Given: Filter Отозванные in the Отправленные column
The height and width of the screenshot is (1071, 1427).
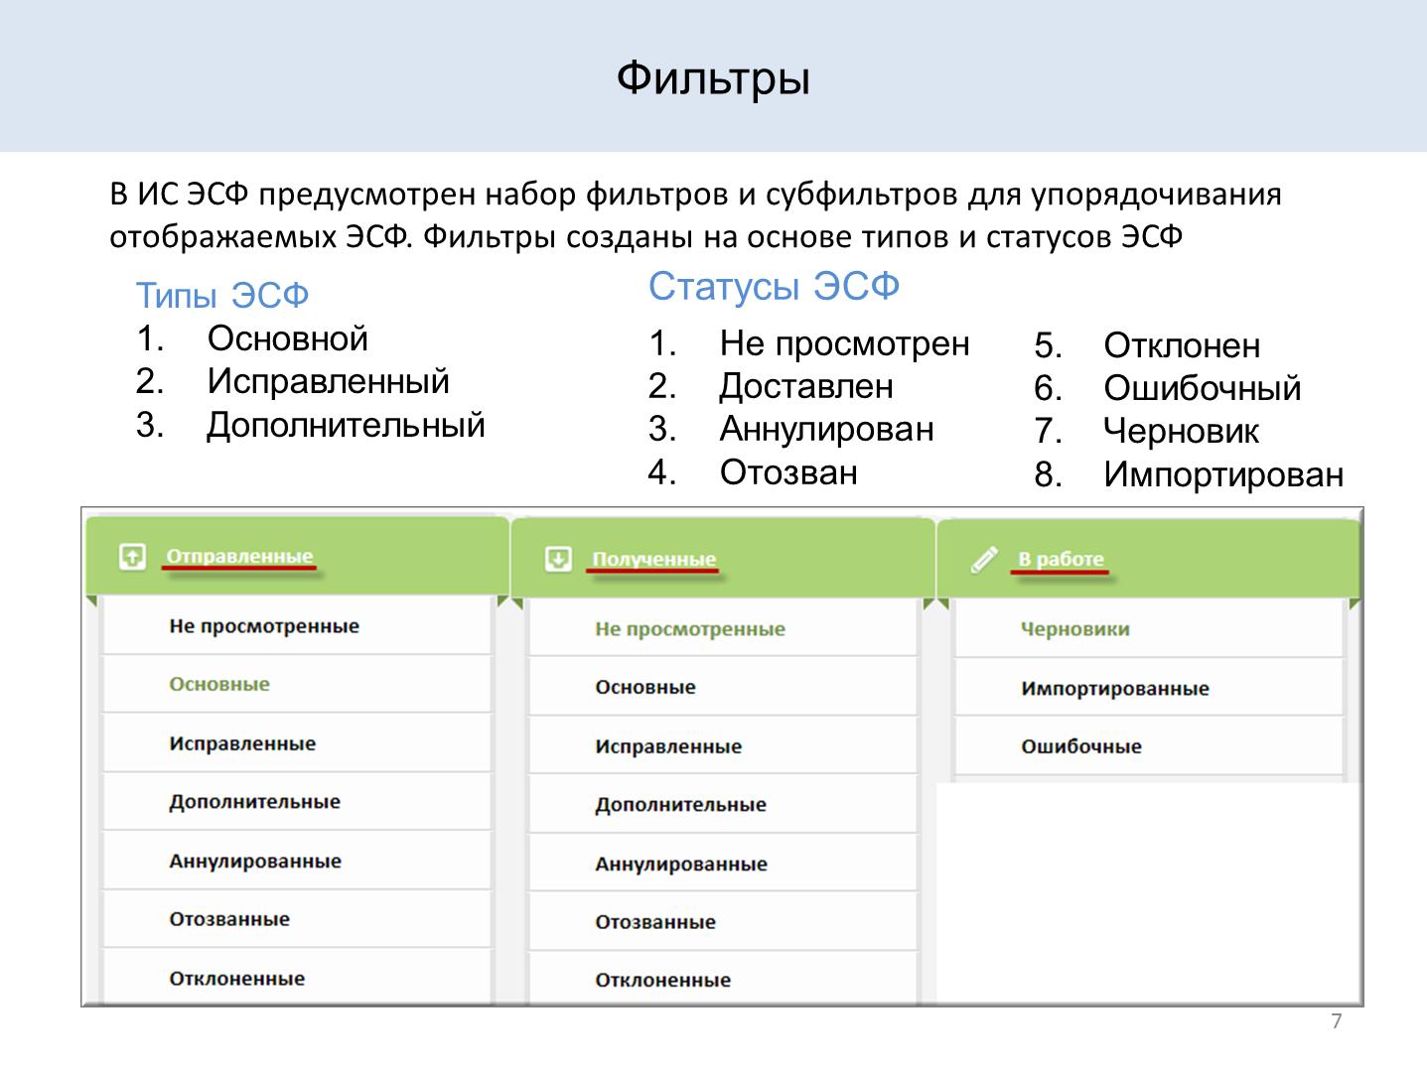Looking at the screenshot, I should tap(229, 919).
